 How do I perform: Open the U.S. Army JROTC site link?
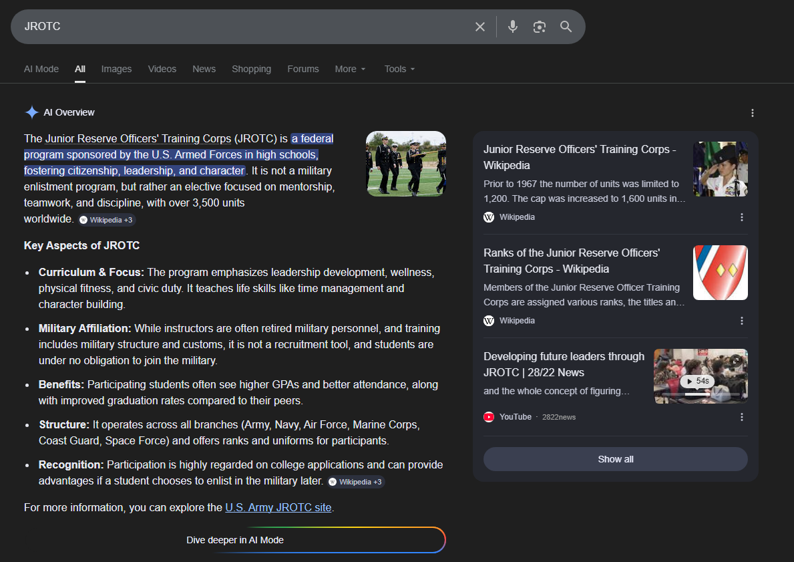point(278,507)
